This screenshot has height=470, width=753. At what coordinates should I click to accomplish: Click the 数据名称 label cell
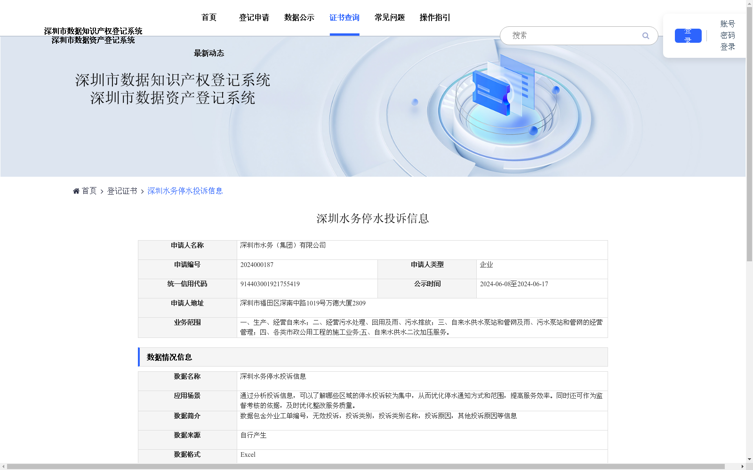187,381
